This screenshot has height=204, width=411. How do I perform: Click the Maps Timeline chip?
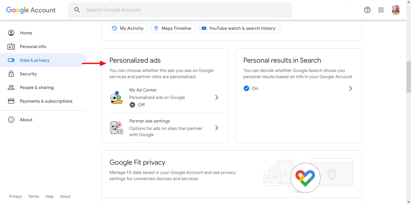173,28
